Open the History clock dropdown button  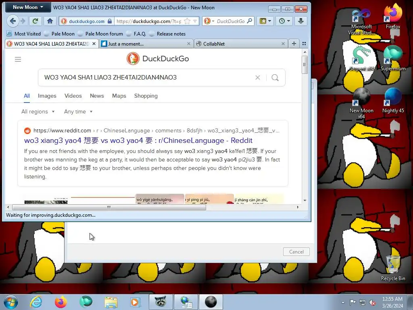coord(284,21)
